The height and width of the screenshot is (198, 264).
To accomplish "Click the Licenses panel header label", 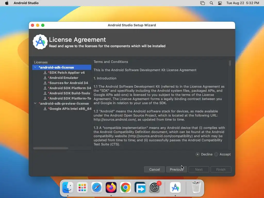I will point(41,62).
